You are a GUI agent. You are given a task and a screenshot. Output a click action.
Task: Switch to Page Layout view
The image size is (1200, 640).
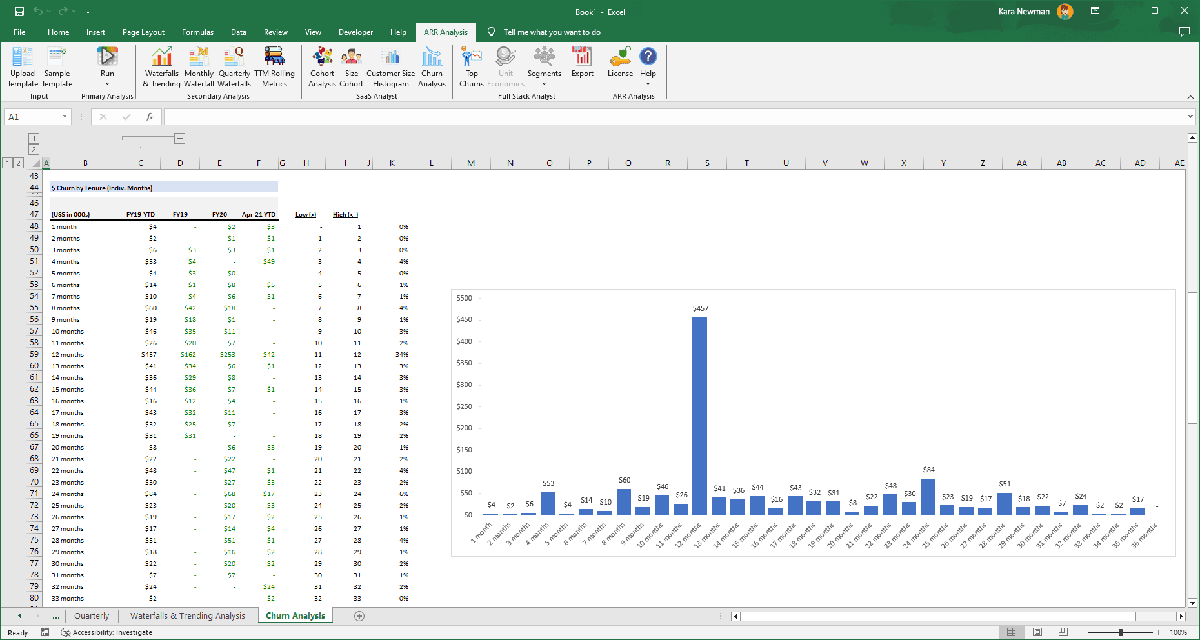tap(1037, 632)
